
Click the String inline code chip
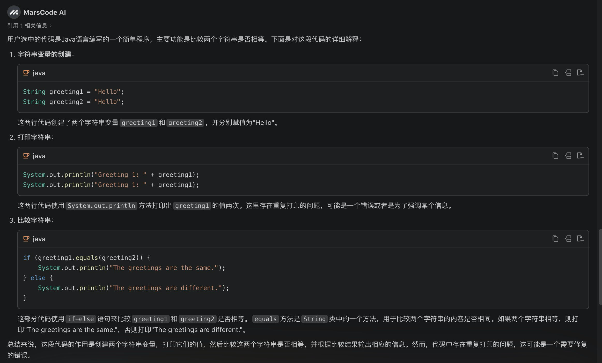pos(314,319)
